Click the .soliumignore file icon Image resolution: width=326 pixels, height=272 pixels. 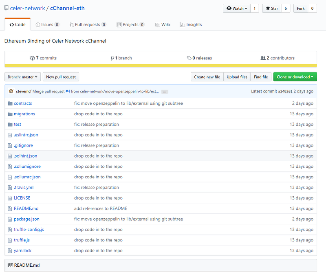click(x=10, y=167)
